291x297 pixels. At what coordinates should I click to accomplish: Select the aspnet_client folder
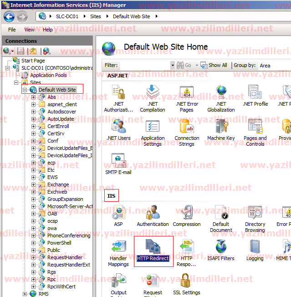[x=62, y=104]
